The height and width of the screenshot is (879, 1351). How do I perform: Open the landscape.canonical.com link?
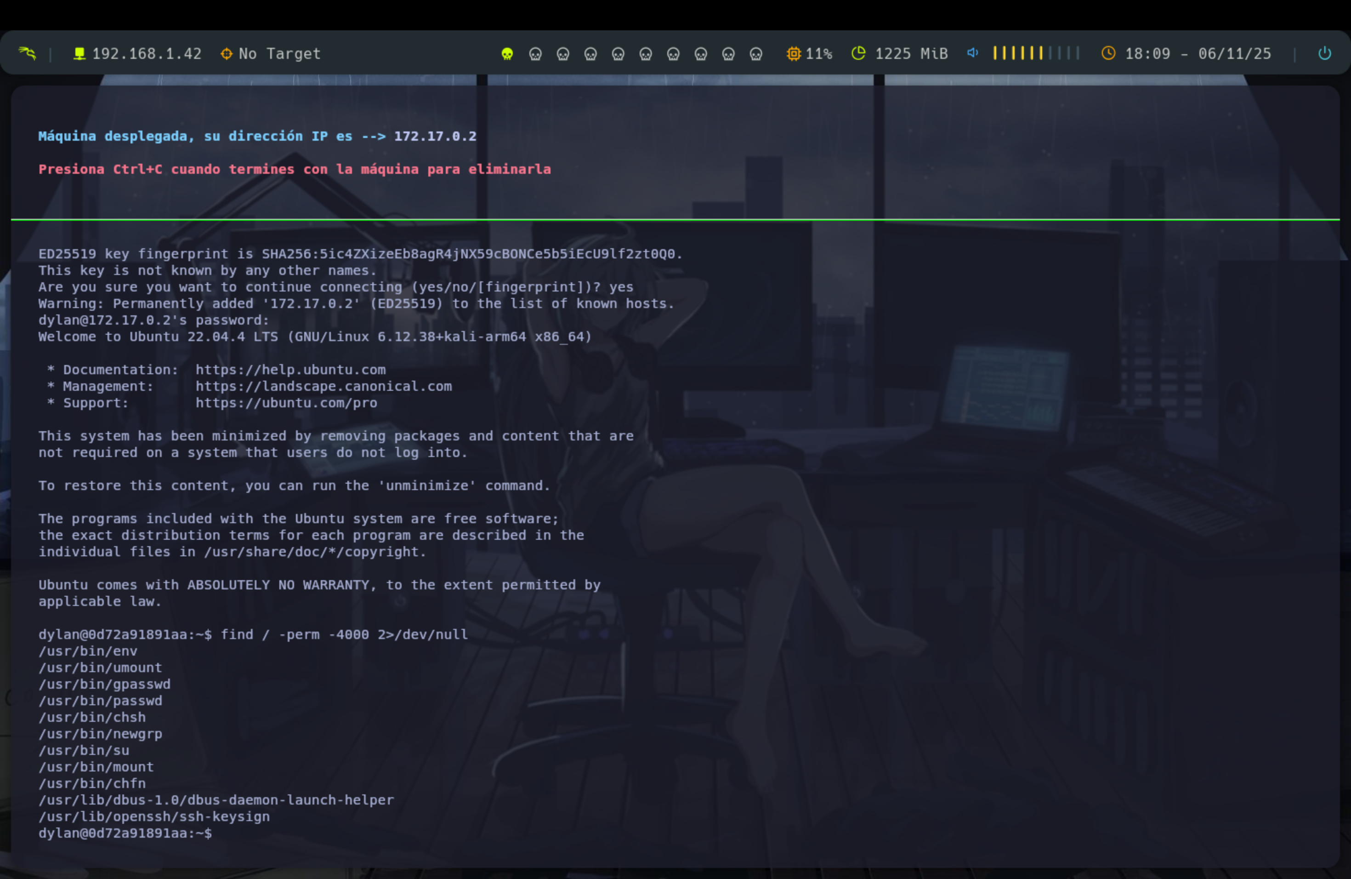coord(324,386)
